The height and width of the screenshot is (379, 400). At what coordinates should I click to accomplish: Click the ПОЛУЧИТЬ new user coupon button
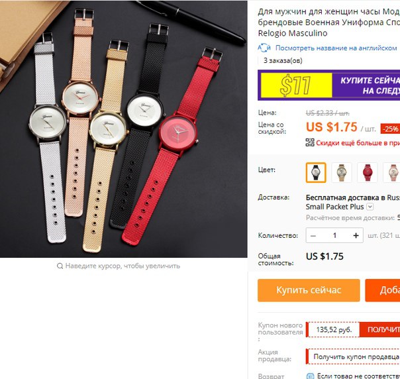(x=379, y=329)
